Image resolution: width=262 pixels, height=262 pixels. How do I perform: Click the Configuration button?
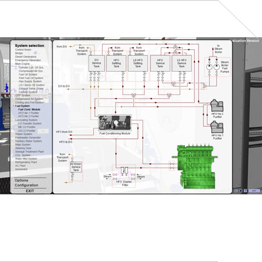[x=26, y=185]
